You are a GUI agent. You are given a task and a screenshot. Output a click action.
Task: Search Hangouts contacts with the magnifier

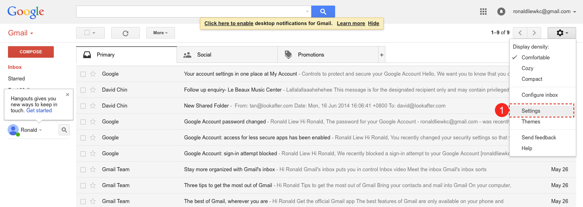64,130
